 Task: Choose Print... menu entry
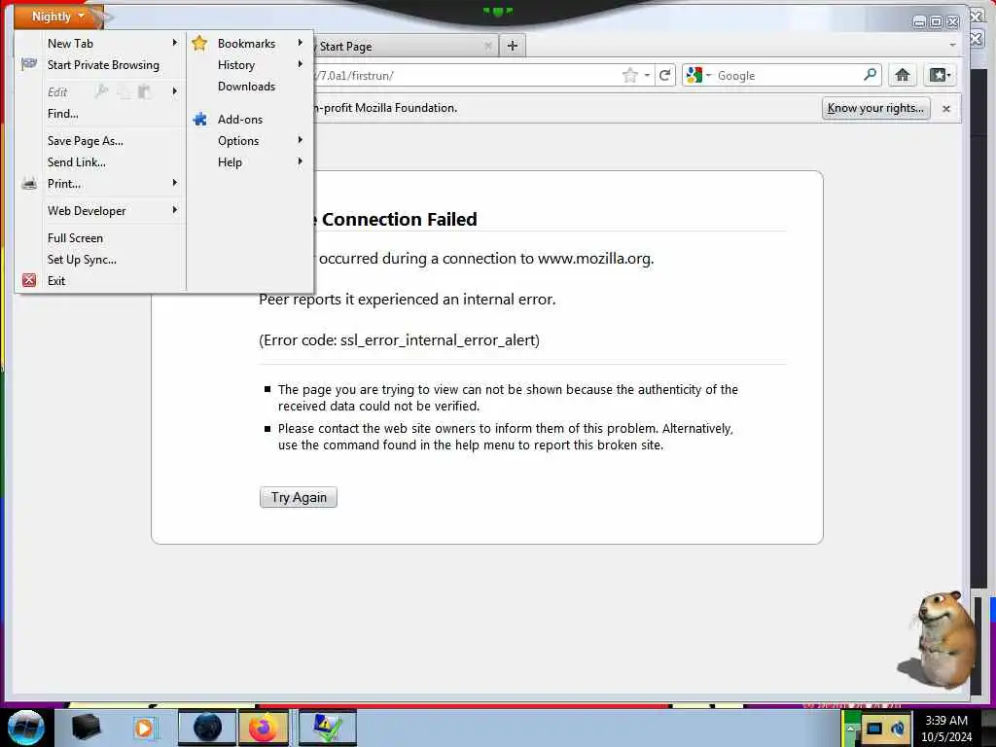(x=64, y=184)
